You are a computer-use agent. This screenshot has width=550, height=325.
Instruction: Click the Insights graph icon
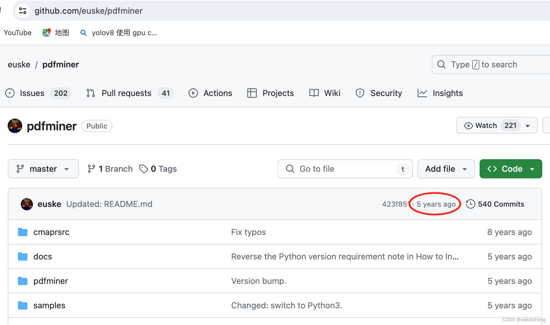click(422, 93)
